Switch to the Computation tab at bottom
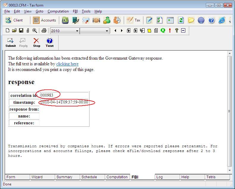 coord(117,177)
